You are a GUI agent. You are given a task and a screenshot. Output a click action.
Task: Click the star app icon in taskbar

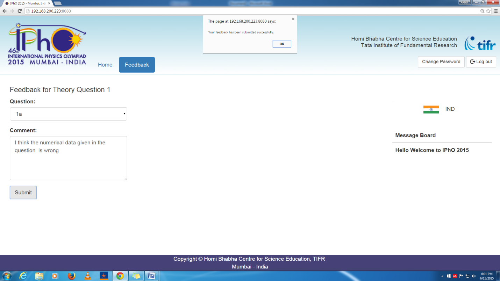coord(104,276)
